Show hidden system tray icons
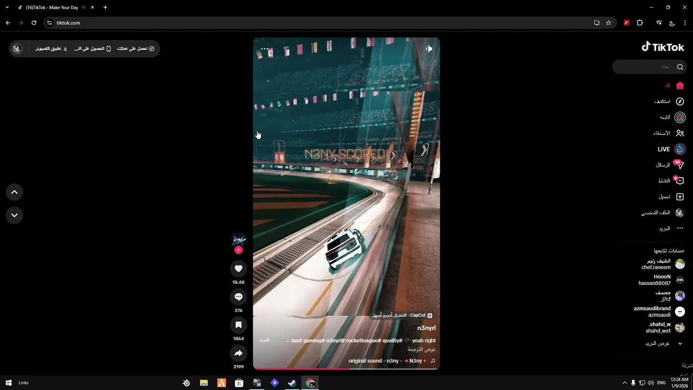The width and height of the screenshot is (693, 390). pos(624,383)
